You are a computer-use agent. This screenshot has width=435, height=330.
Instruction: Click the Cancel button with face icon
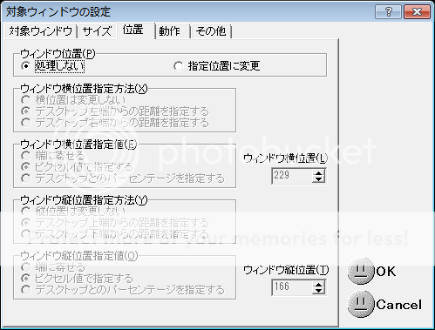384,304
